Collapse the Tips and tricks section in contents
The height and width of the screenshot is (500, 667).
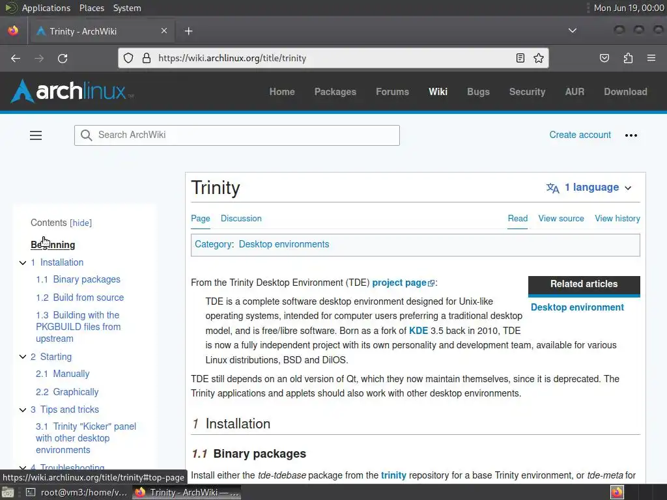pos(23,410)
